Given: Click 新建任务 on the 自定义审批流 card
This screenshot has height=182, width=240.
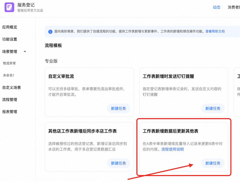Looking at the screenshot, I should coord(118,108).
